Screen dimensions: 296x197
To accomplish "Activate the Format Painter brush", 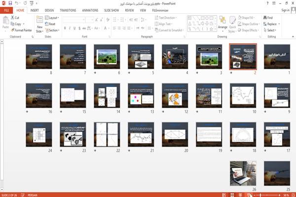I will (x=12, y=30).
